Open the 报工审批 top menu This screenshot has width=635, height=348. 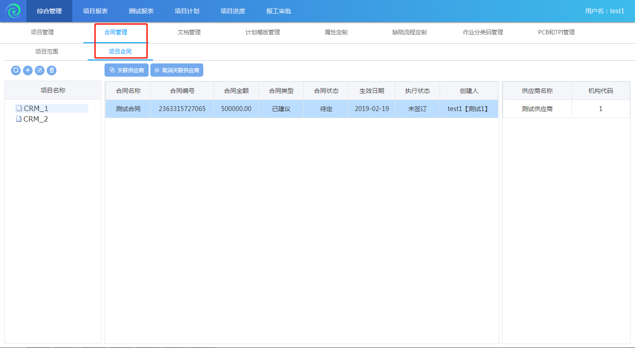click(279, 11)
